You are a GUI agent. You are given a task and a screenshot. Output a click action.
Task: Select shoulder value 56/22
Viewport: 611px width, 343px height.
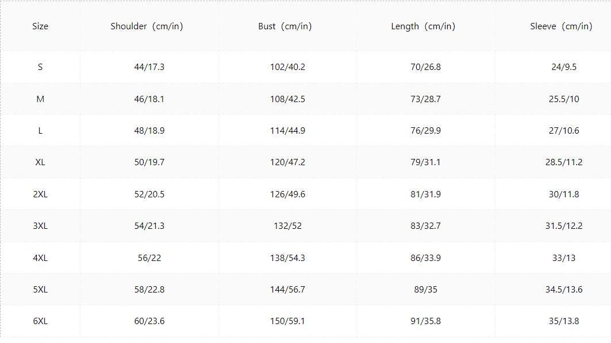[x=149, y=258]
